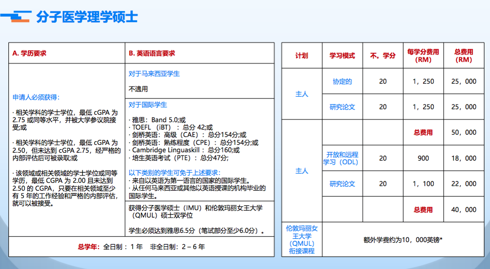Screen dimensions: 490x269
Task: Click the 伦敦玛丽女王大学 (QMUL) 衔接课程 cell
Action: pos(301,239)
